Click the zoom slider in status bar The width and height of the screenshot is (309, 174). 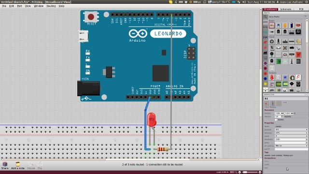click(250, 172)
